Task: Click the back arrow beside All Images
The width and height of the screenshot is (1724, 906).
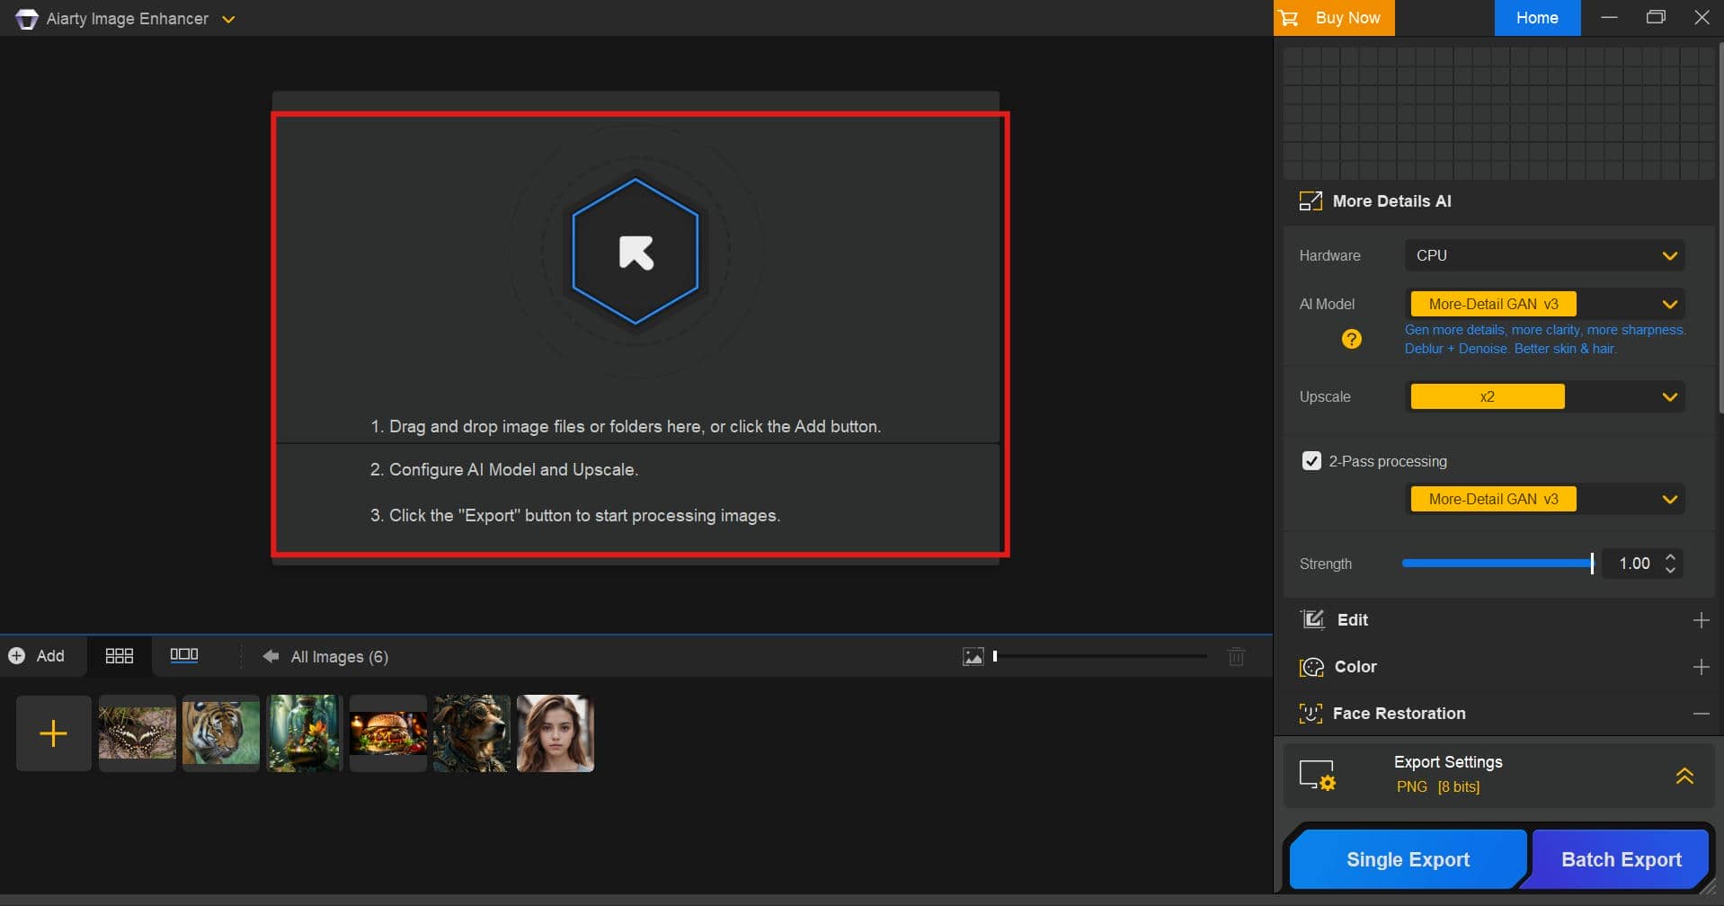Action: point(271,656)
